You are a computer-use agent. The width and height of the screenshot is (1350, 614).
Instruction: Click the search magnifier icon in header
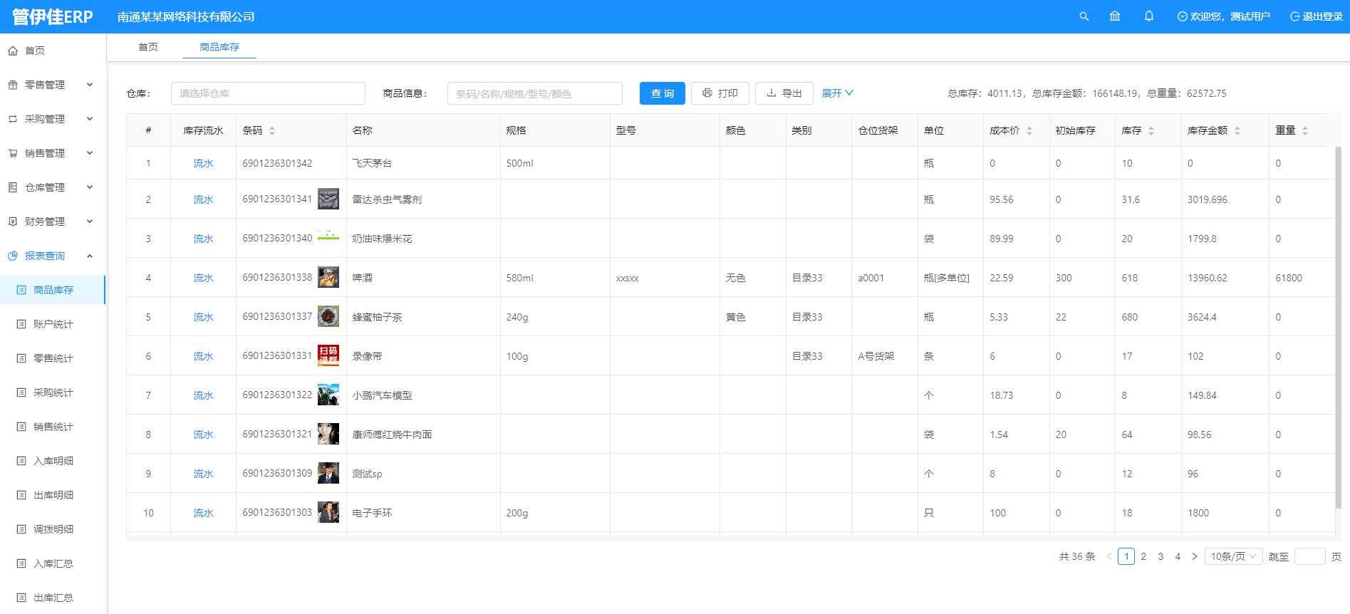point(1084,16)
